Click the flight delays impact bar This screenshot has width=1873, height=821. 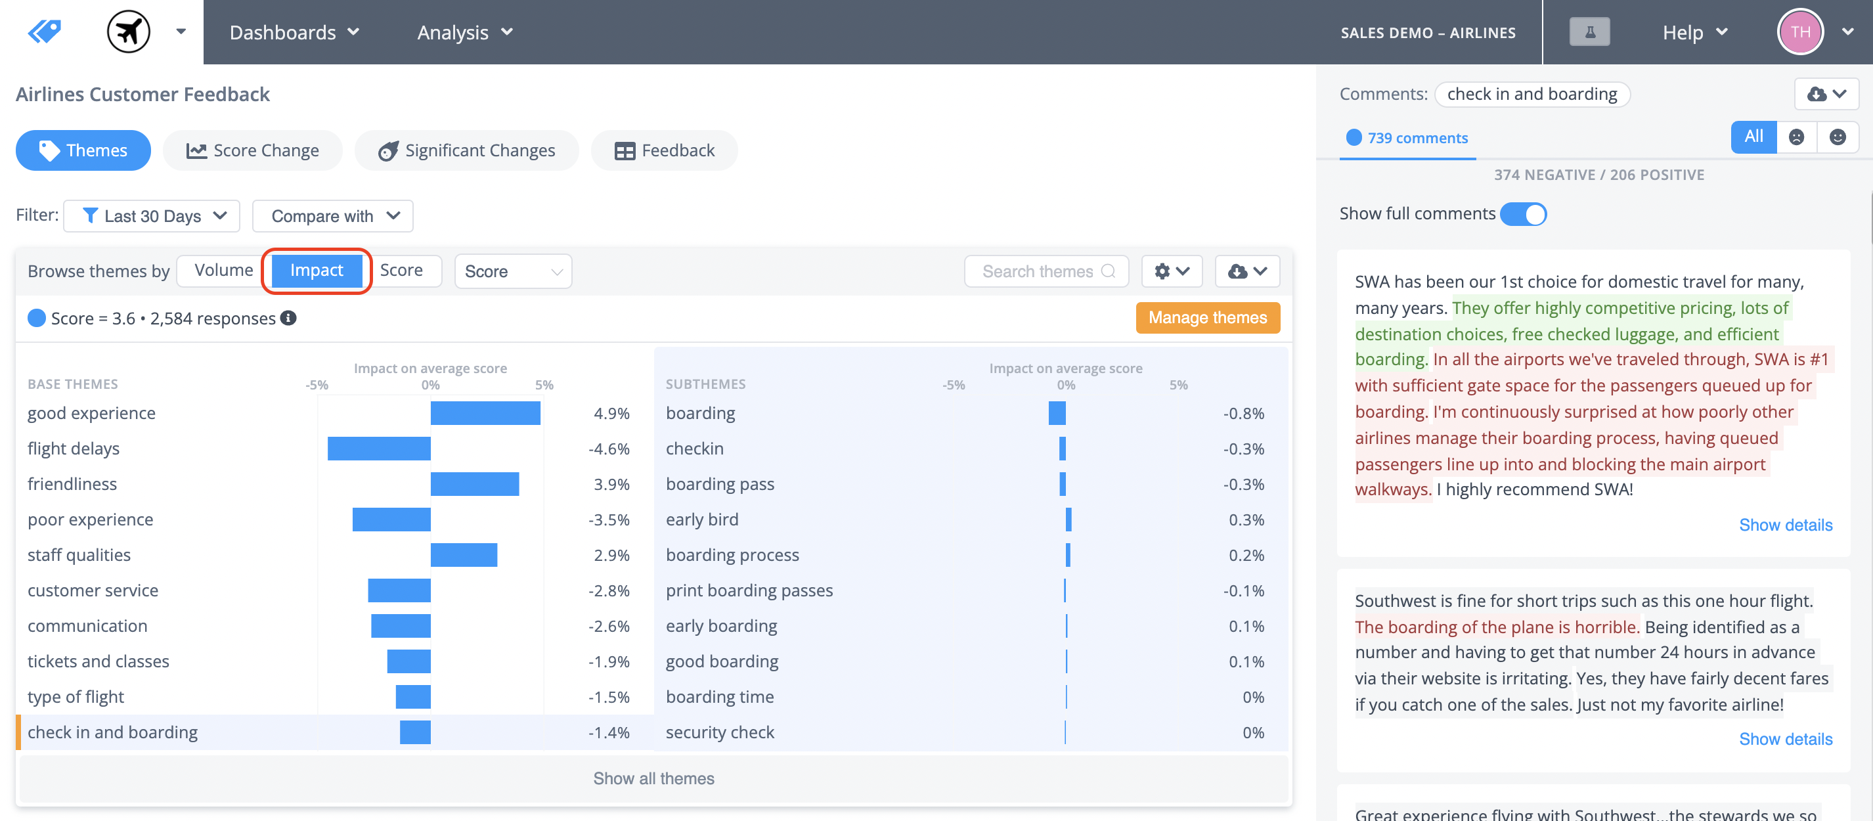379,449
